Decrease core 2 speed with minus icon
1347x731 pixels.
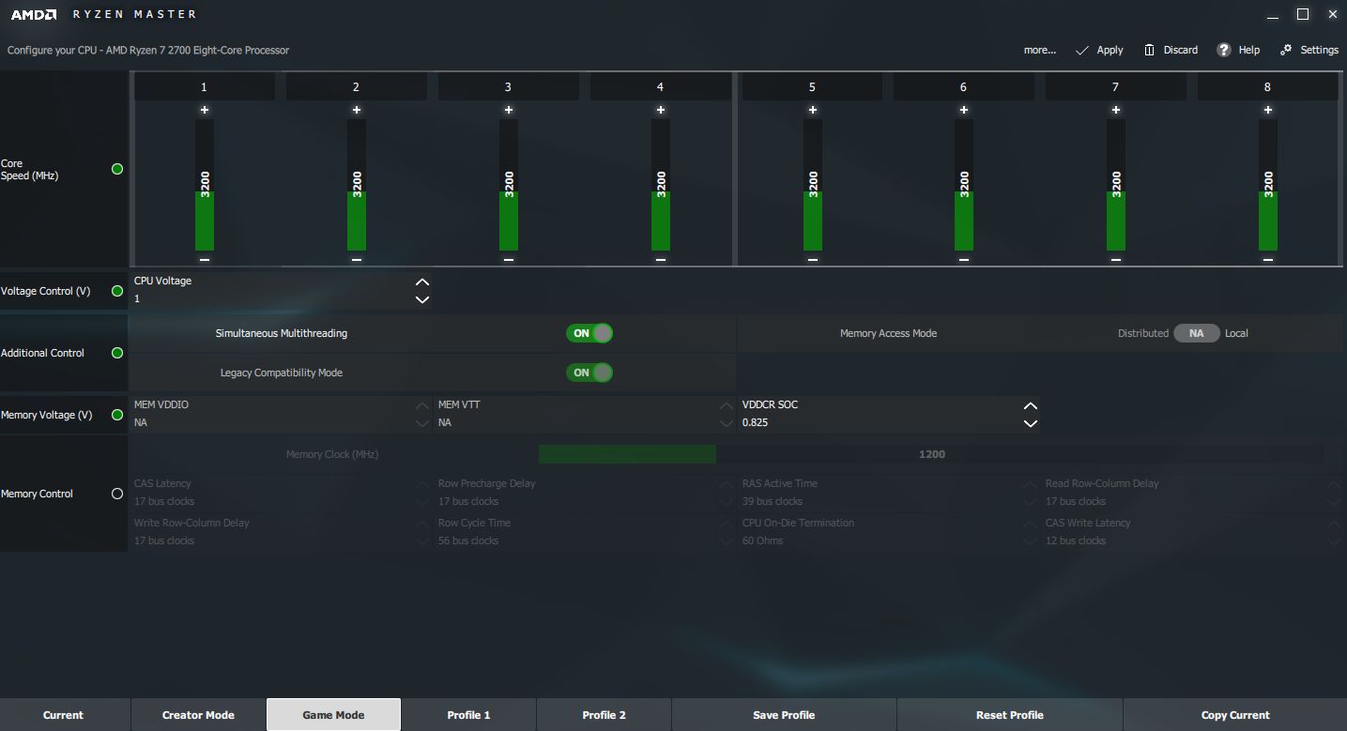point(357,259)
